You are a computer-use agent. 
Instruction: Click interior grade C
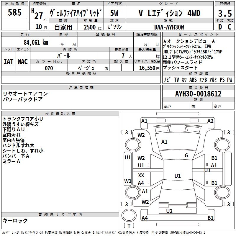[x=230, y=27]
